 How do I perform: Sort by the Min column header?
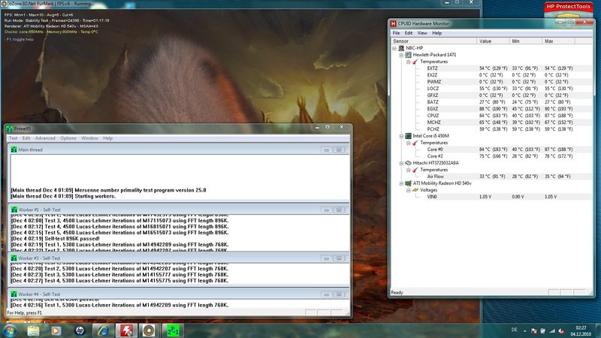pos(526,41)
